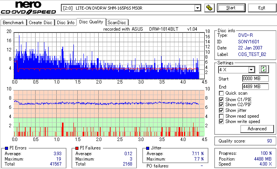Click the Exit button
Viewport: 277px width, 169px height.
click(262, 8)
